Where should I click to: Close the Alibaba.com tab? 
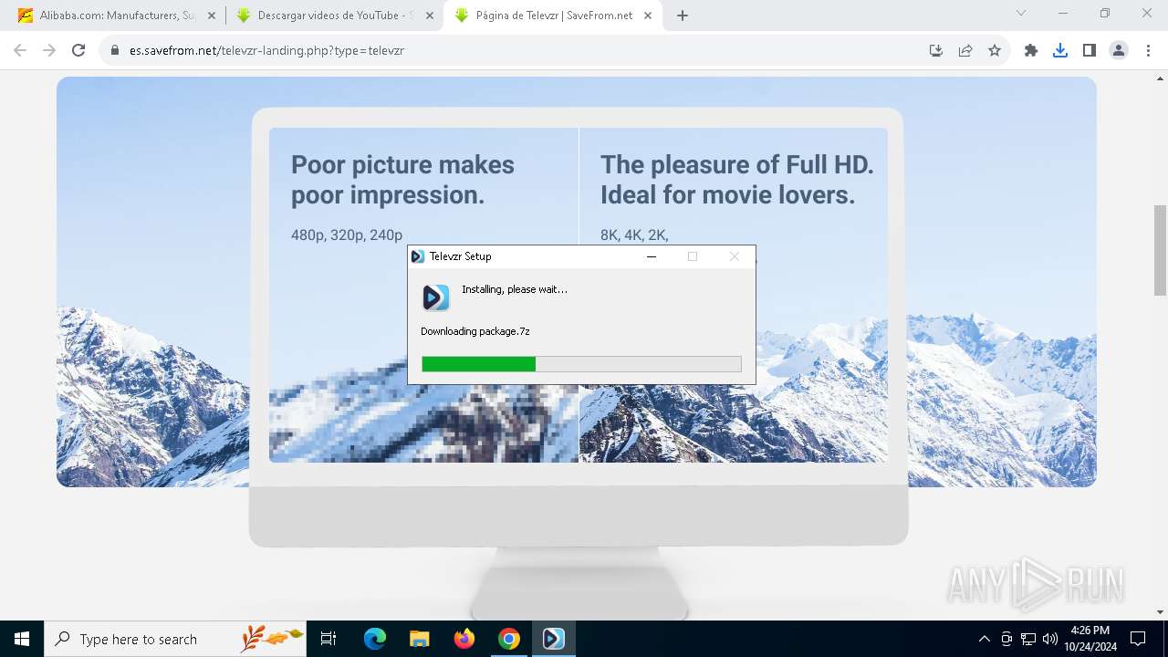coord(211,16)
